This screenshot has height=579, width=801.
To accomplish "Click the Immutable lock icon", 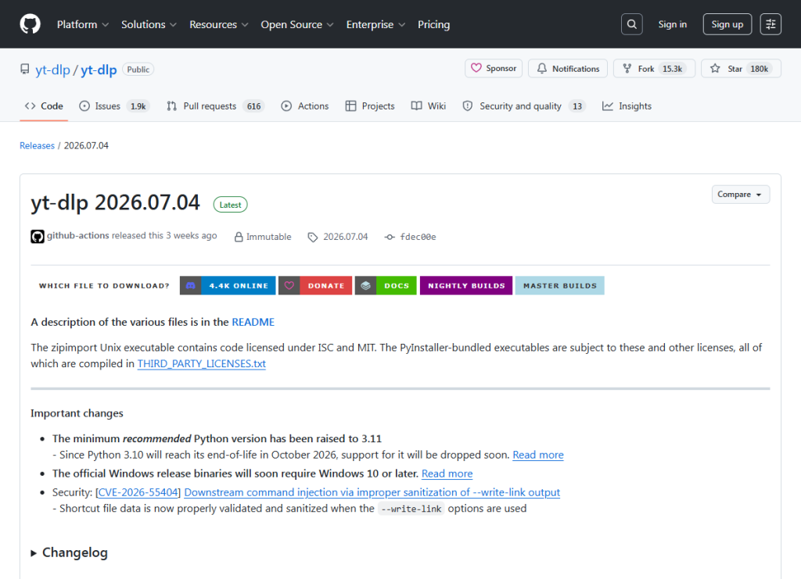I will [x=239, y=237].
